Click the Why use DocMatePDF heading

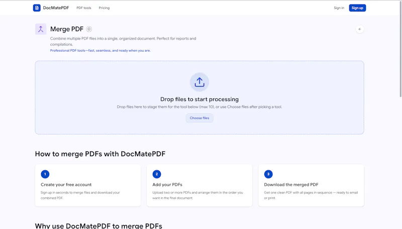click(98, 225)
